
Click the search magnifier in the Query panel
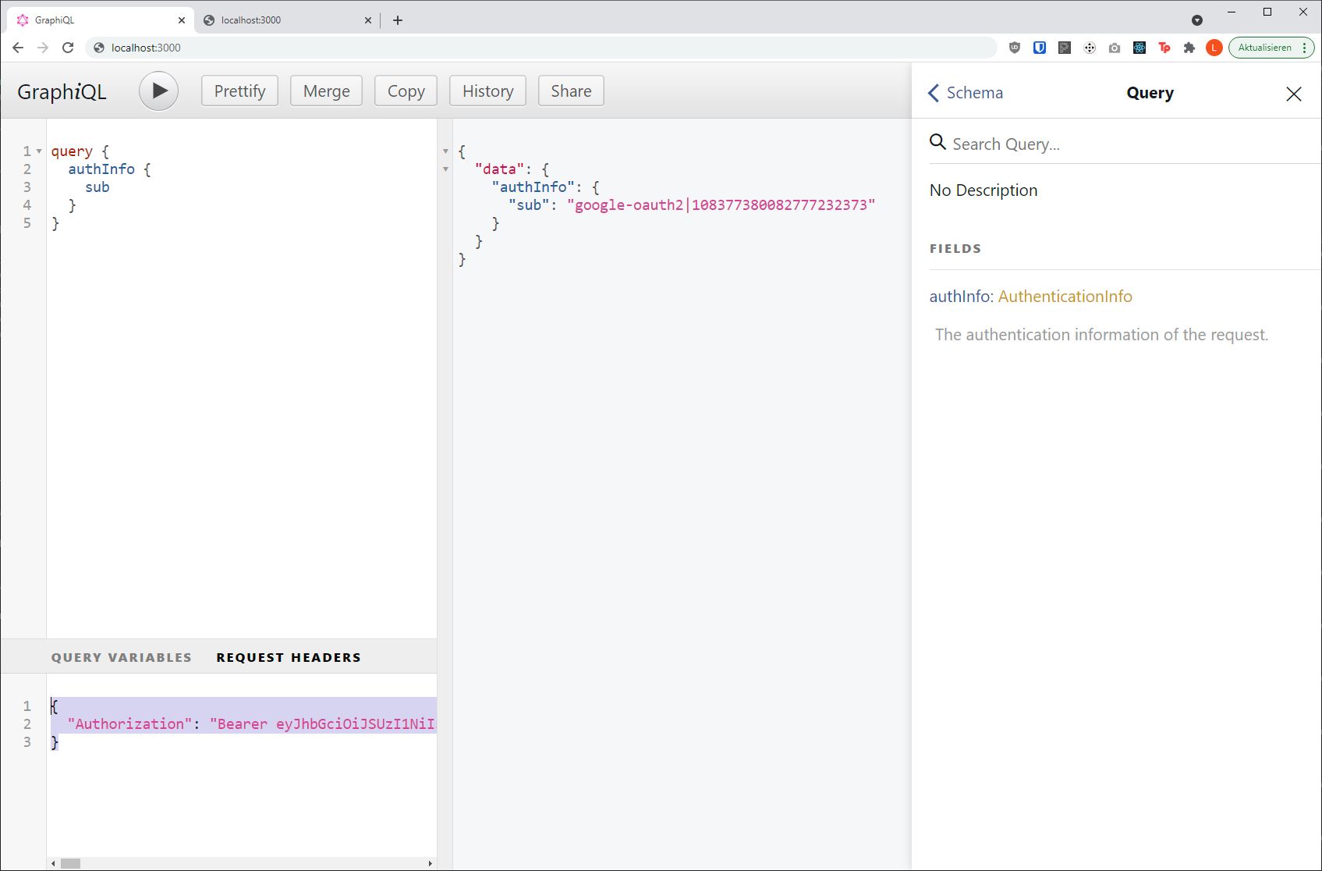tap(937, 143)
